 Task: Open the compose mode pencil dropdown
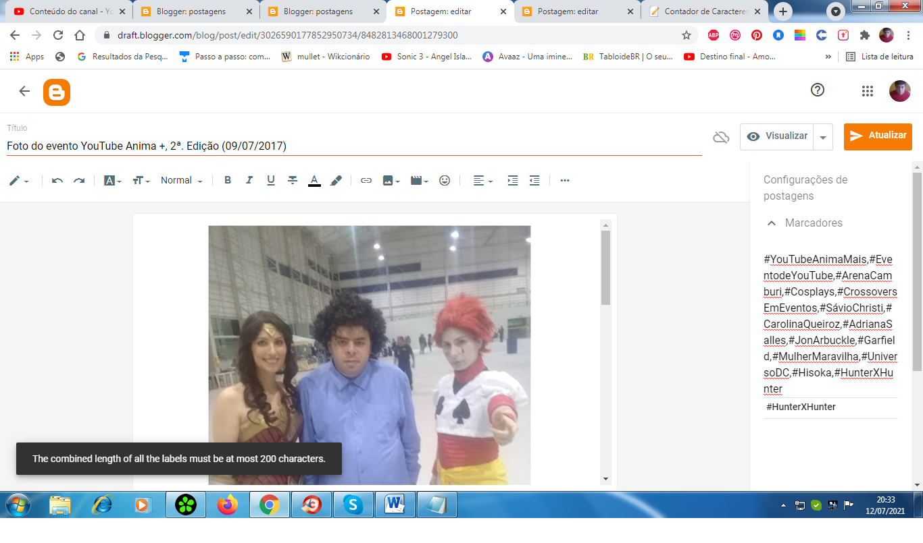(19, 180)
